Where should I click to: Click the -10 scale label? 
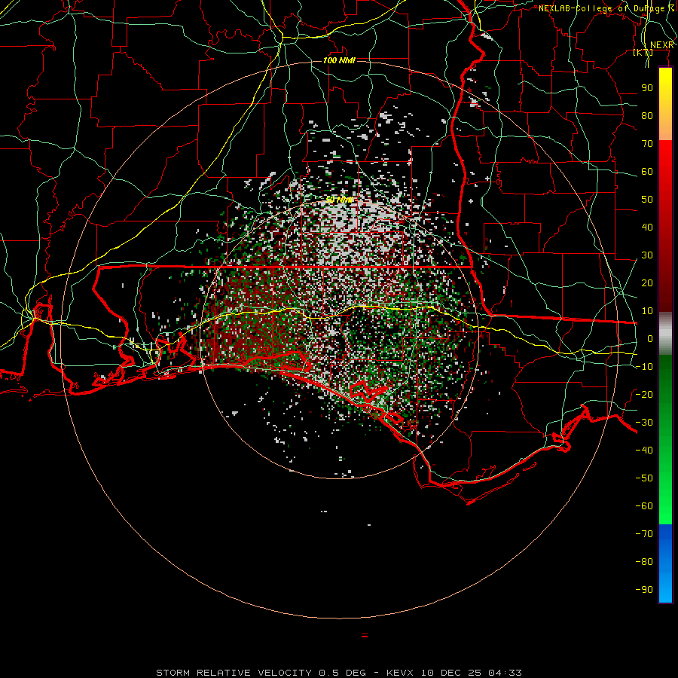[x=644, y=367]
